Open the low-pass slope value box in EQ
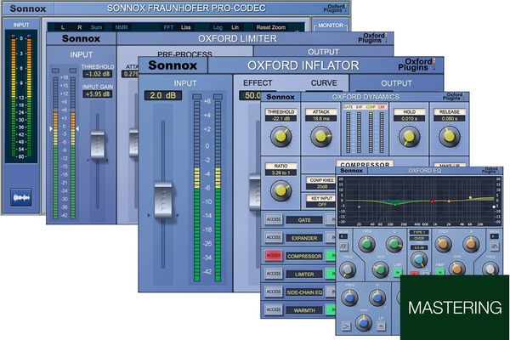The width and height of the screenshot is (510, 340). (495, 236)
